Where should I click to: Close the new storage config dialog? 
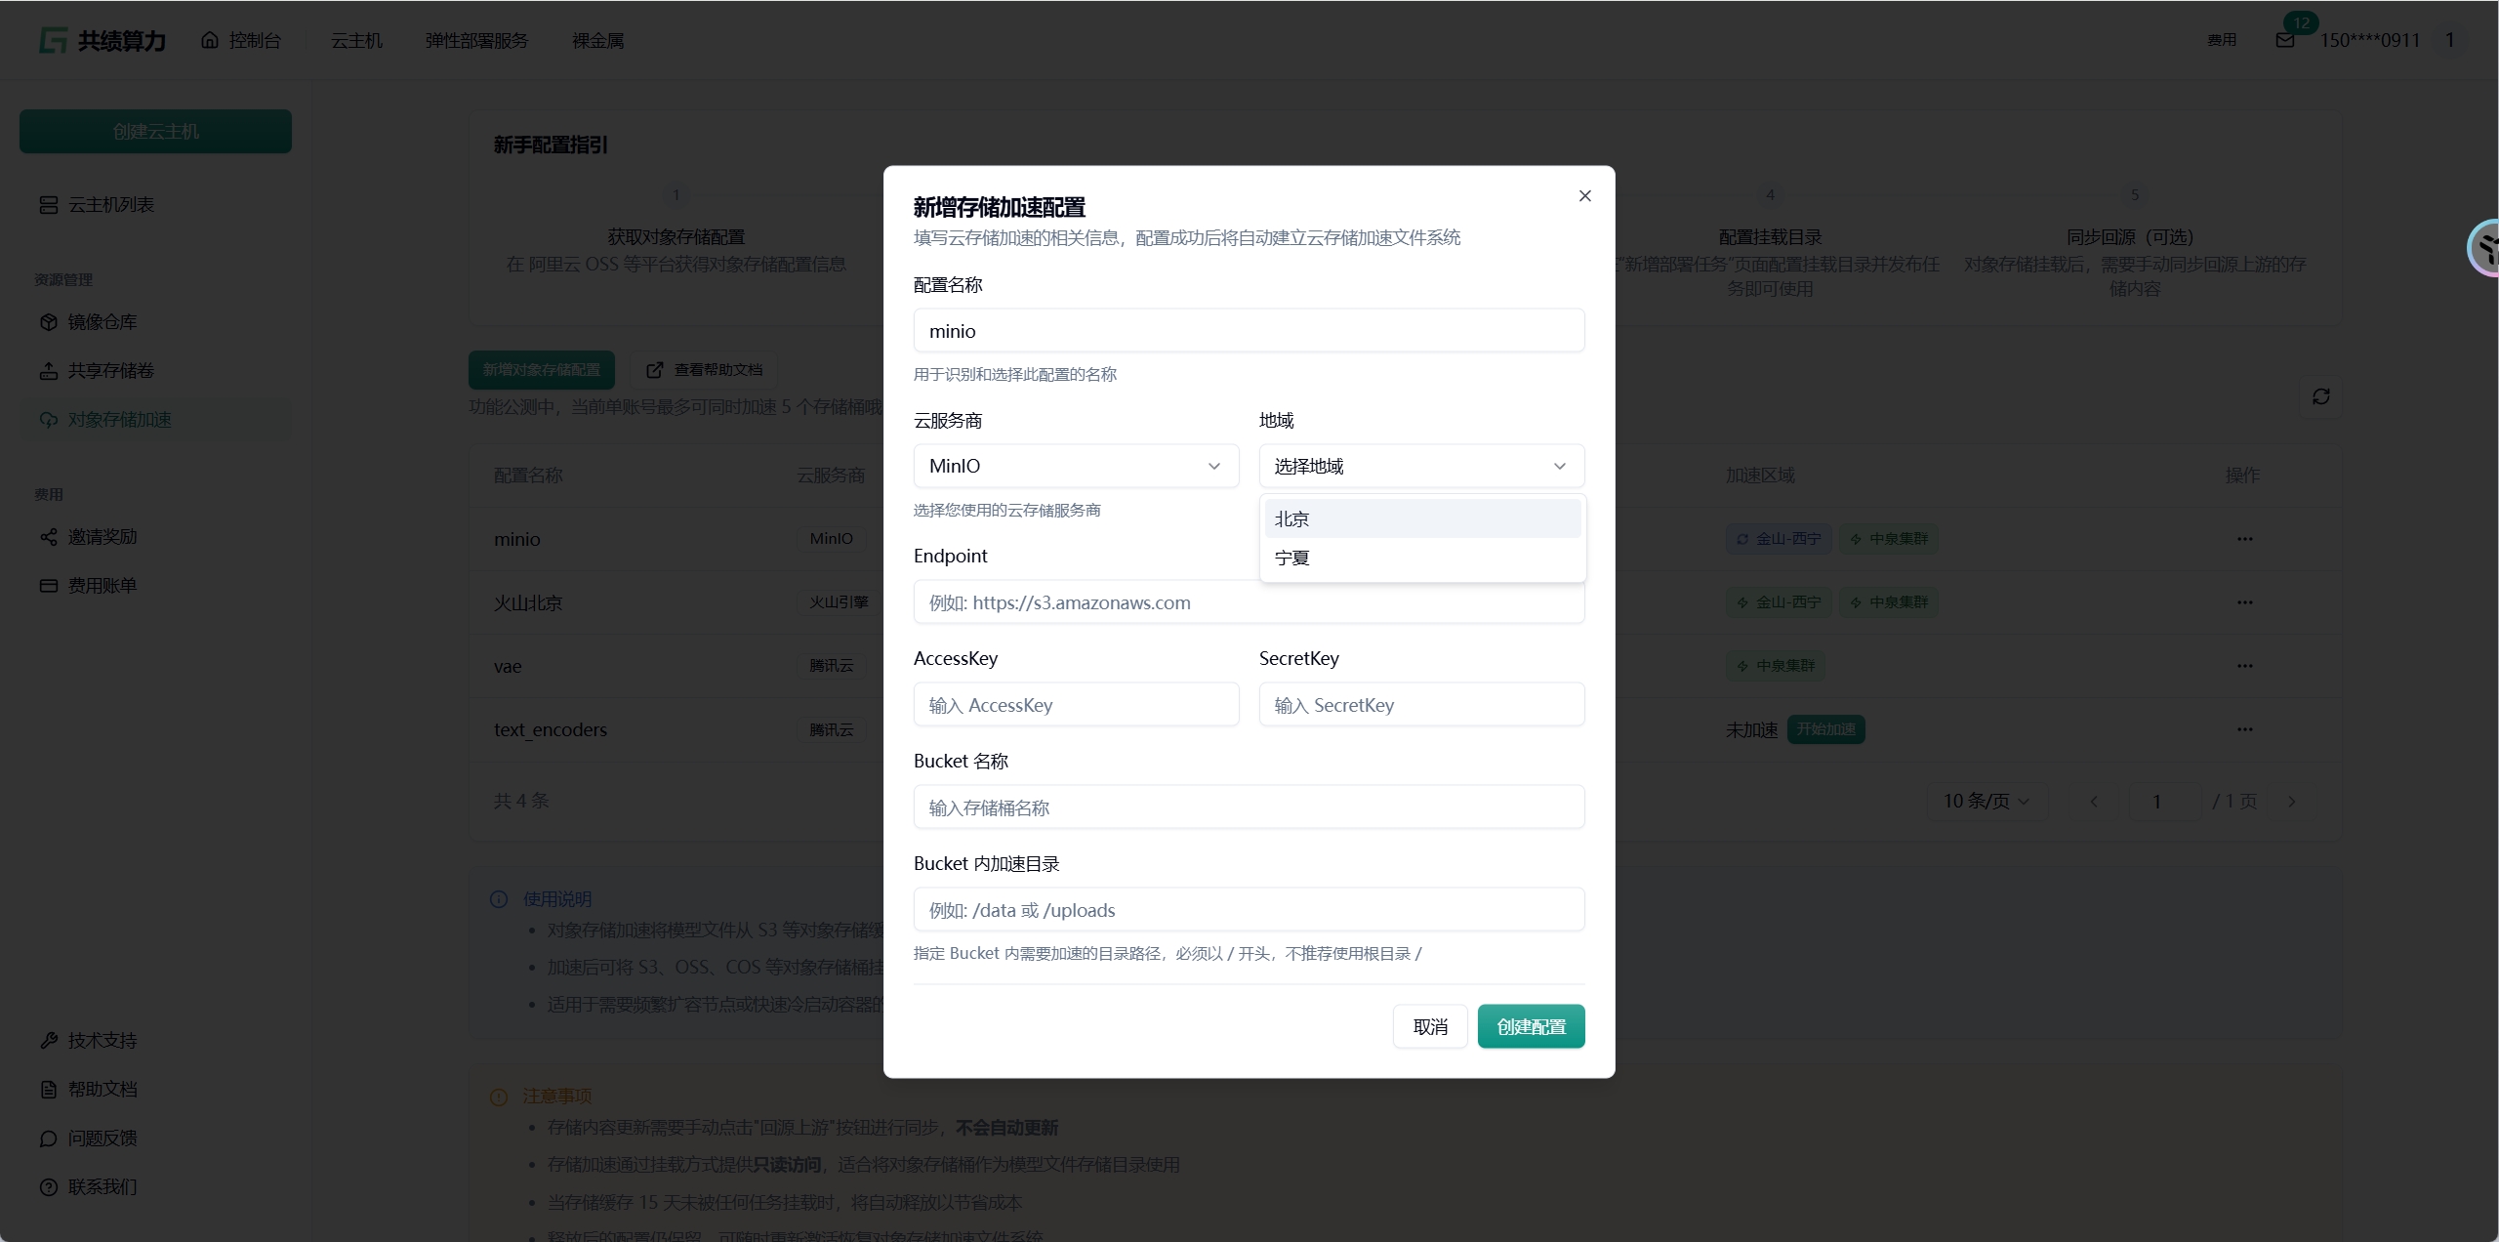coord(1584,196)
